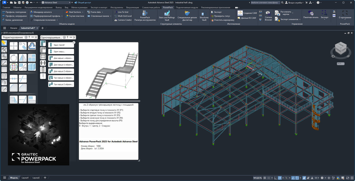Image resolution: width=355 pixels, height=181 pixels.
Task: Pick the Rotate tool in editing palette
Action: click(x=14, y=58)
